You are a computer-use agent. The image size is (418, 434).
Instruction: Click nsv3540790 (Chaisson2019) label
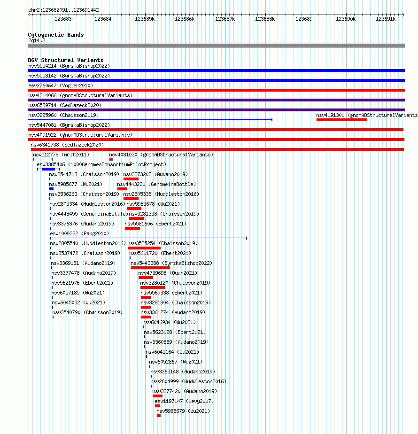click(x=87, y=312)
